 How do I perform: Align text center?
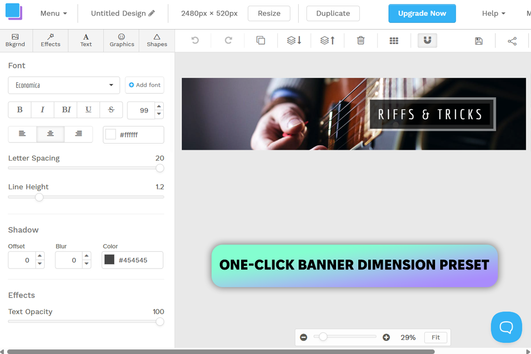(50, 134)
